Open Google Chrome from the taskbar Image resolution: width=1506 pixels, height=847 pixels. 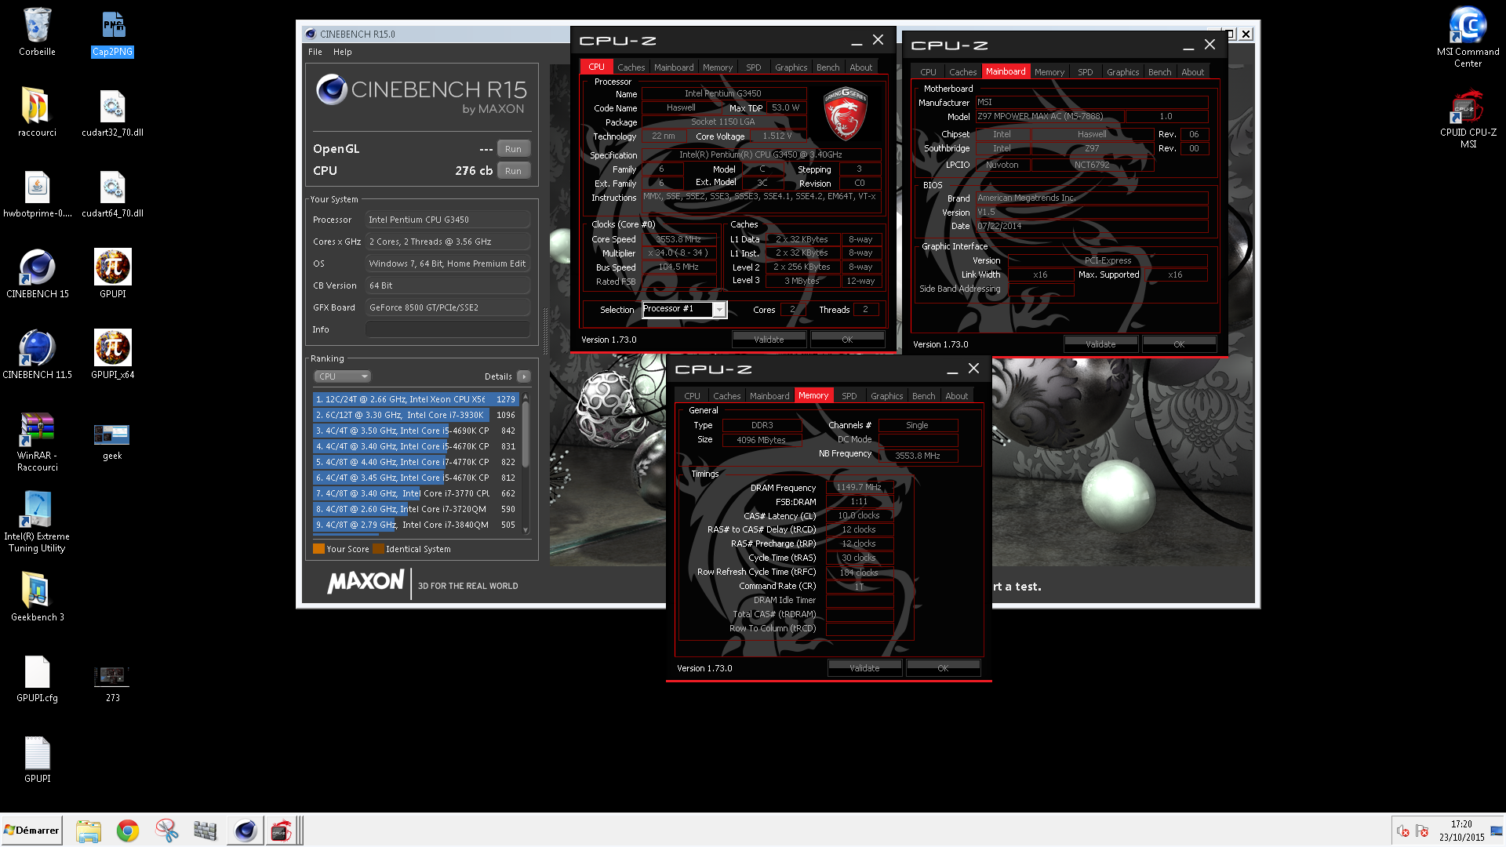pyautogui.click(x=127, y=831)
